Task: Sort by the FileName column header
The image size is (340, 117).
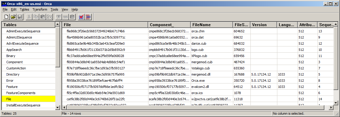Action: point(212,25)
